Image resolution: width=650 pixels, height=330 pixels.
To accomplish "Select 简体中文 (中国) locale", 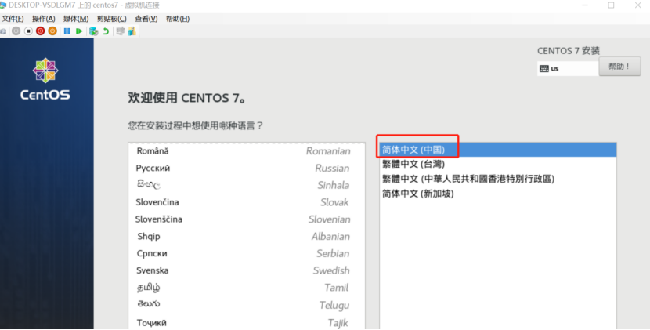I will click(x=498, y=150).
